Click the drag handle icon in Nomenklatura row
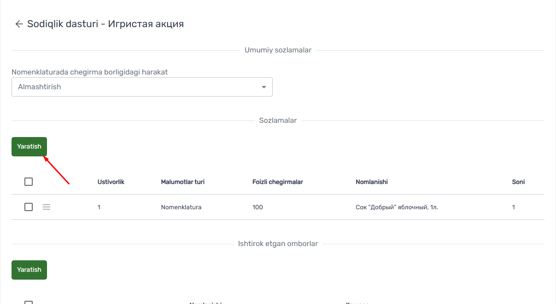 47,207
